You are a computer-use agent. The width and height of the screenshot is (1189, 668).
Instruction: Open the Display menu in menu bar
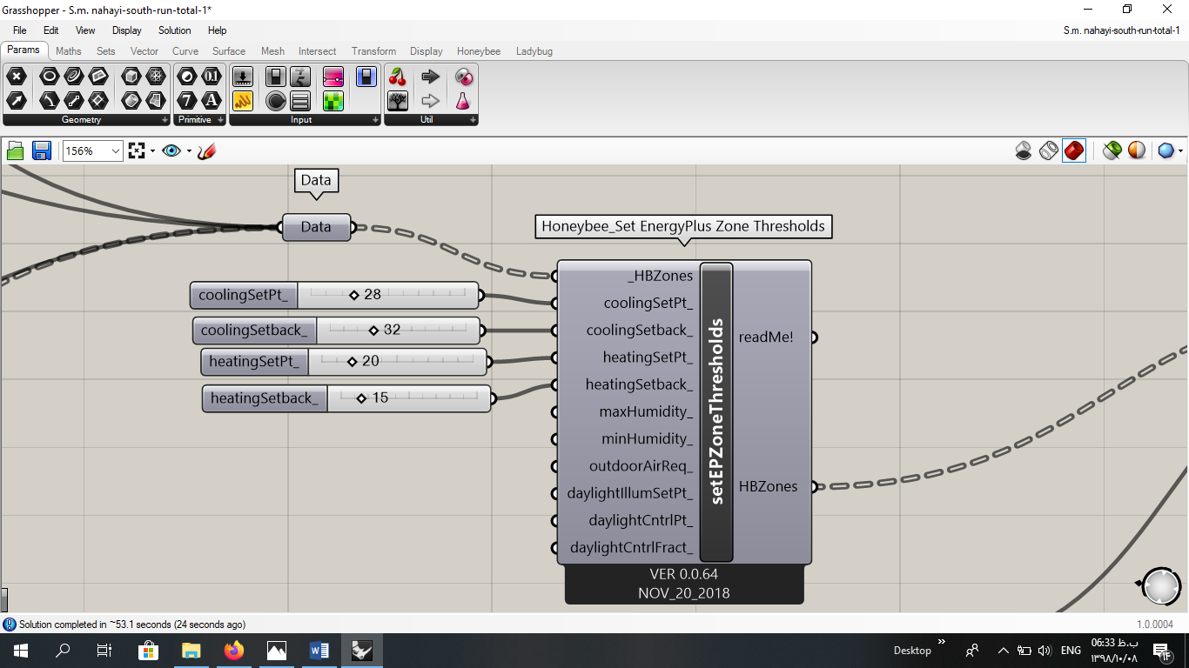click(127, 30)
